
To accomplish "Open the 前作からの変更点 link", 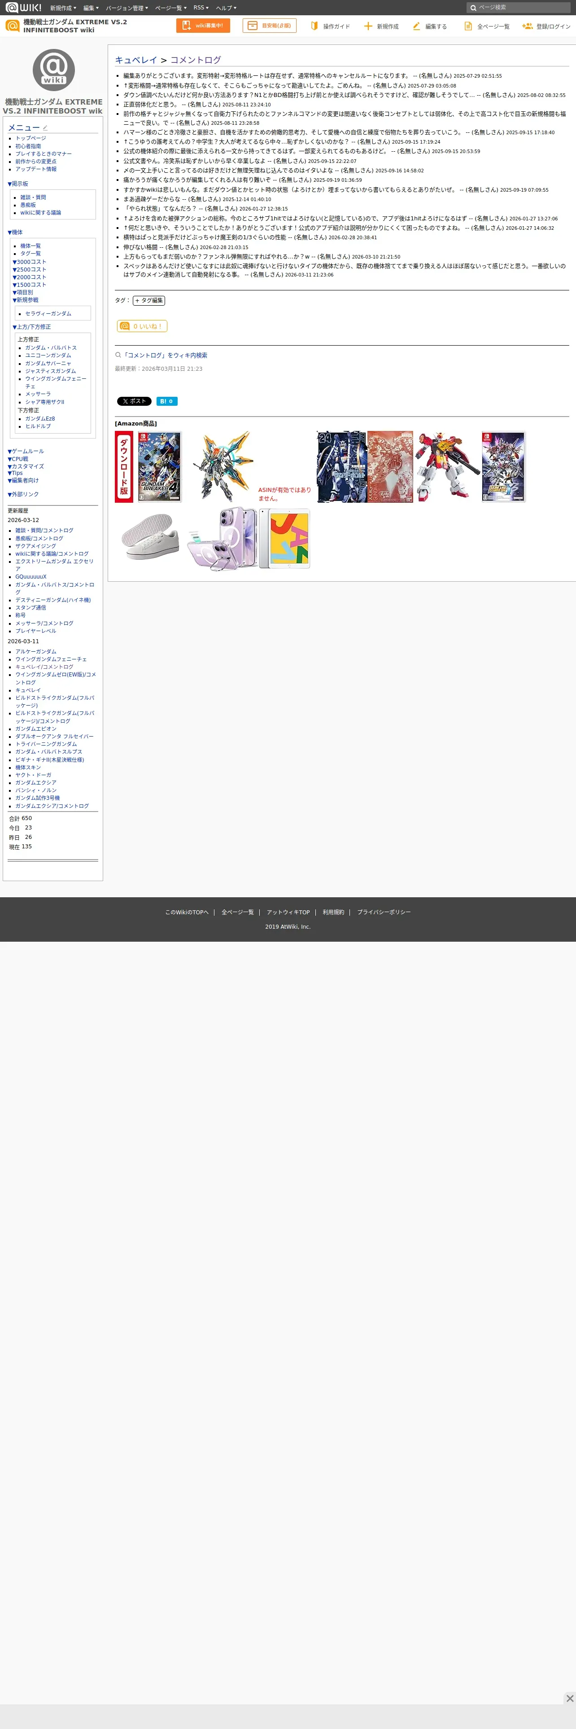I will [x=36, y=162].
